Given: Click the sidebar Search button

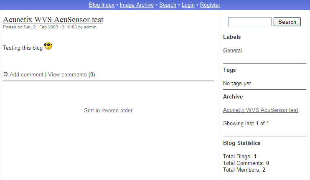Looking at the screenshot, I should click(x=287, y=22).
